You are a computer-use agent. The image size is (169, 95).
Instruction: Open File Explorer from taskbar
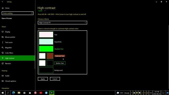coord(19,93)
